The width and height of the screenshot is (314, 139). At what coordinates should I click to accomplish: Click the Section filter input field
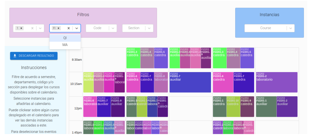[x=134, y=28]
